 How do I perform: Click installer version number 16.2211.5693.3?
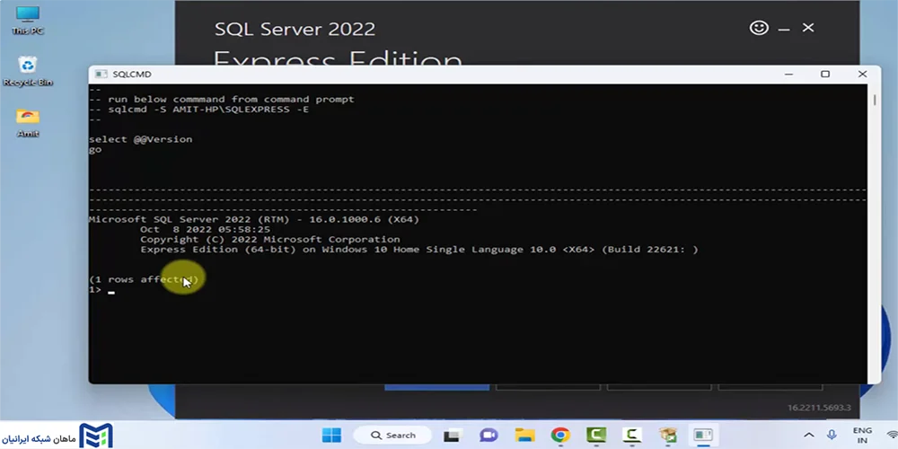(820, 408)
